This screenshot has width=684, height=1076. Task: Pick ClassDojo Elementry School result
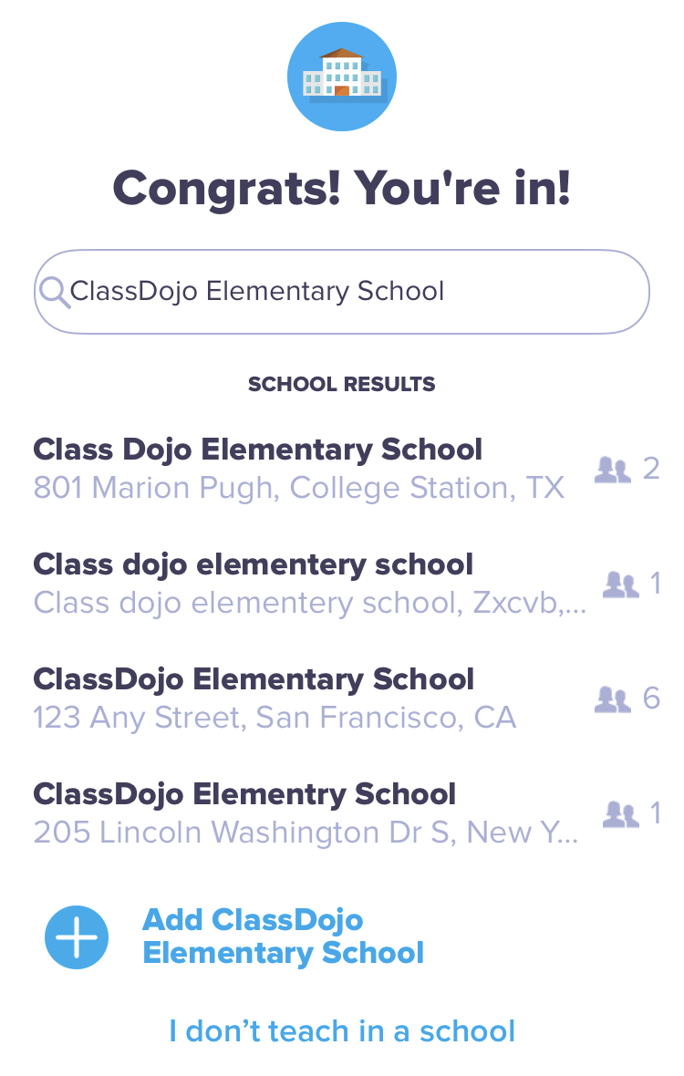342,814
